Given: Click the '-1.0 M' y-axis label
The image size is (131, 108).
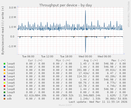Looking at the screenshot, I should tap(12, 46).
